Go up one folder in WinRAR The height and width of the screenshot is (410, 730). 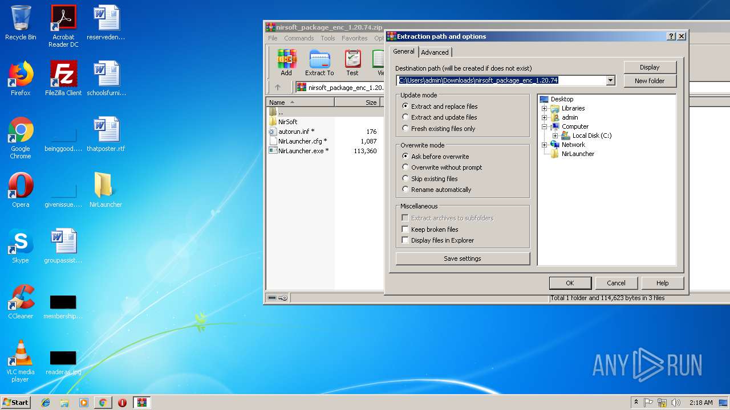pyautogui.click(x=278, y=87)
